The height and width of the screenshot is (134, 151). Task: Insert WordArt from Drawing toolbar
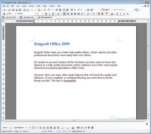click(48, 127)
